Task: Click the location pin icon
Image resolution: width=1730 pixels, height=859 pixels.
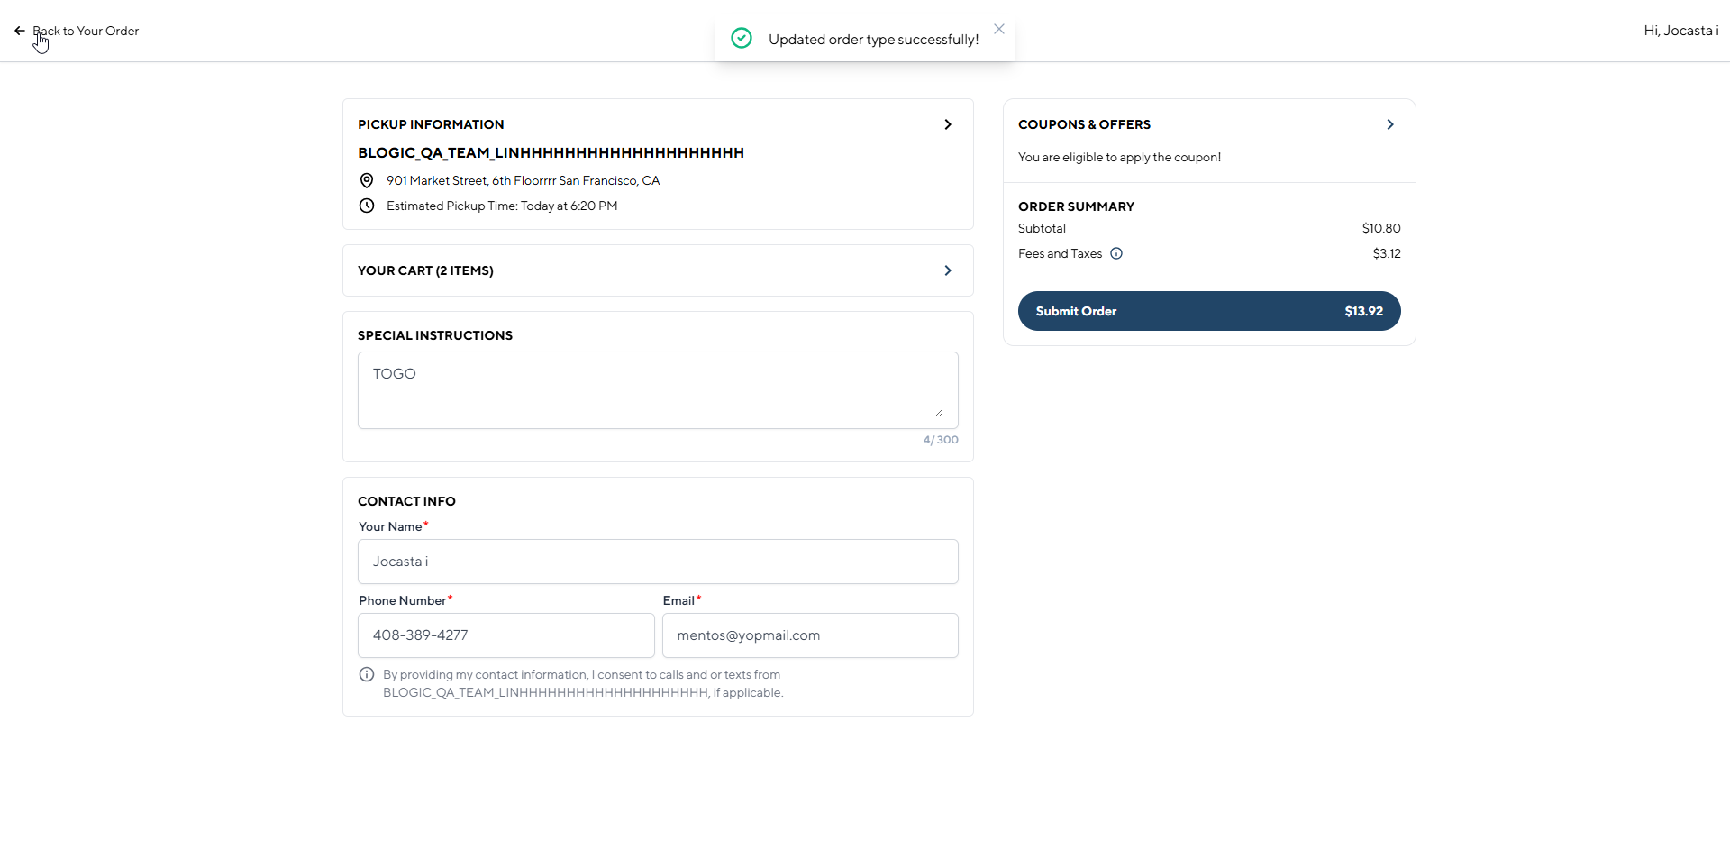Action: pyautogui.click(x=367, y=180)
